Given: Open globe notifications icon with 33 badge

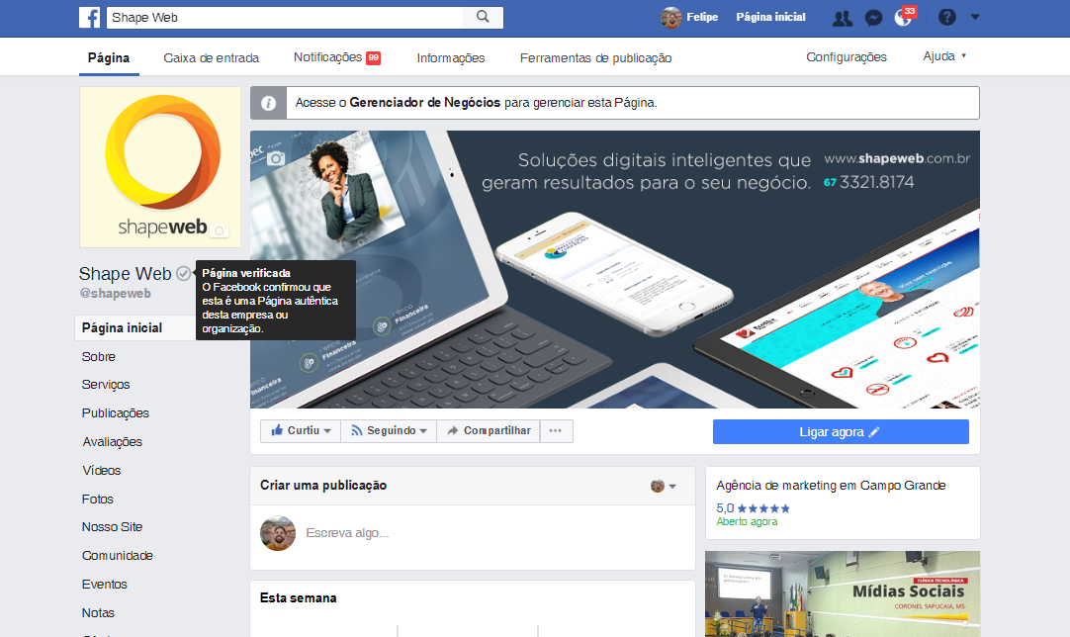Looking at the screenshot, I should click(904, 18).
